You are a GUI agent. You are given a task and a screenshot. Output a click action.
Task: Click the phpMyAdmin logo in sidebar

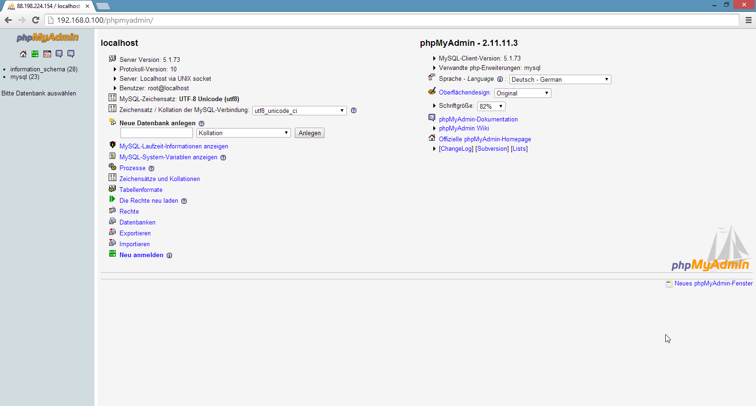47,37
